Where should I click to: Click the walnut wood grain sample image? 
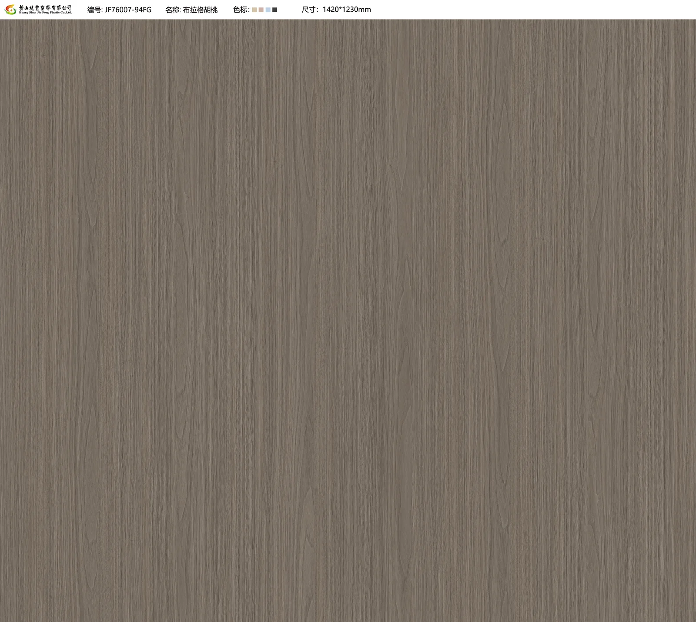[348, 320]
